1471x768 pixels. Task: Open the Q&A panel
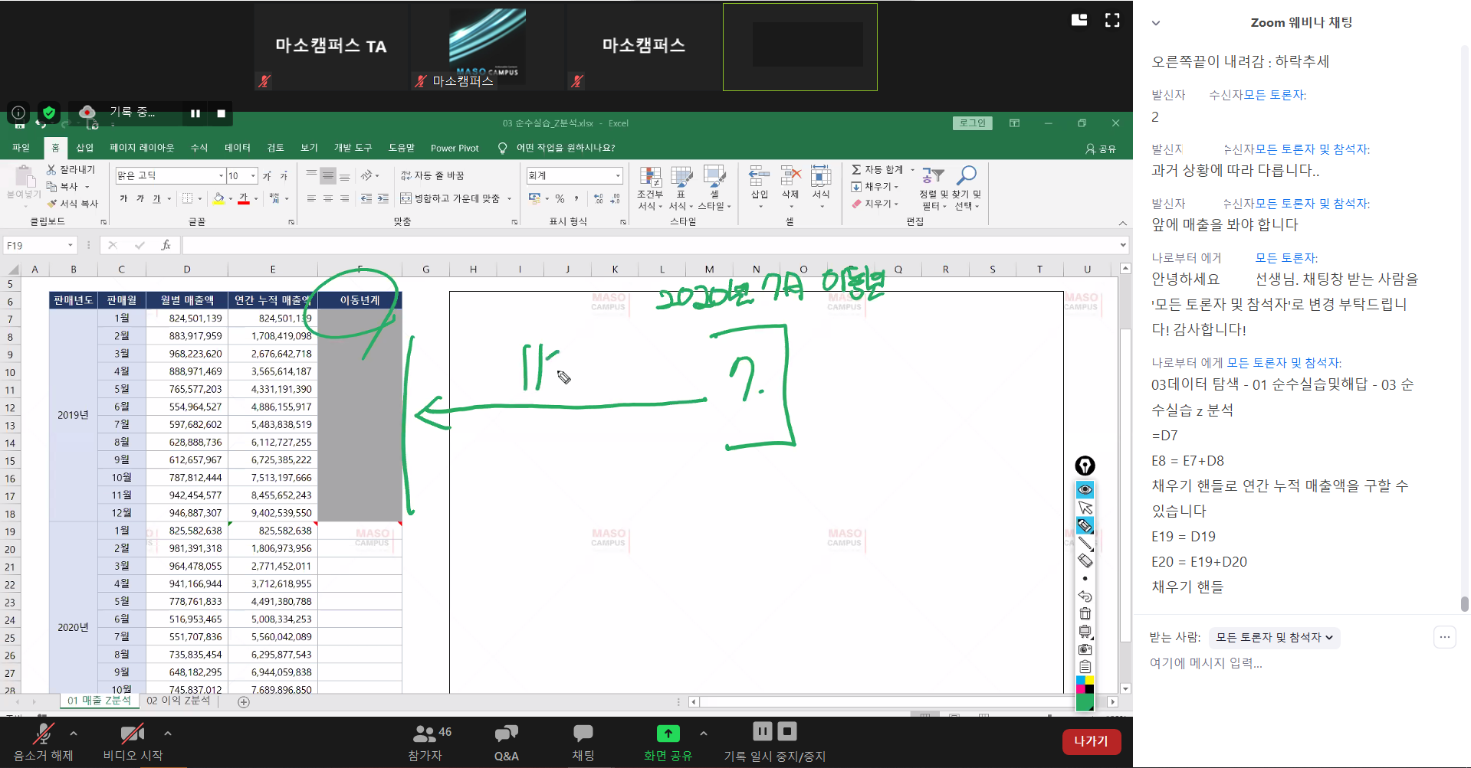[506, 741]
